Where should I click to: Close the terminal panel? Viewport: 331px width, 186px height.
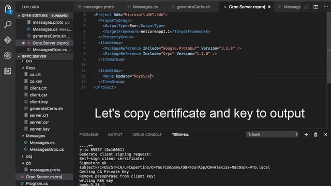(x=325, y=134)
